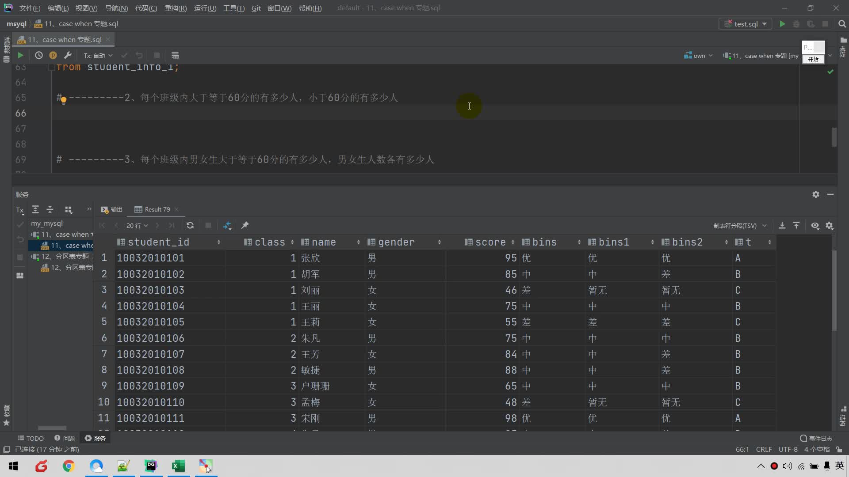The image size is (849, 477).
Task: Select line 66 in editor gutter
Action: pyautogui.click(x=21, y=113)
